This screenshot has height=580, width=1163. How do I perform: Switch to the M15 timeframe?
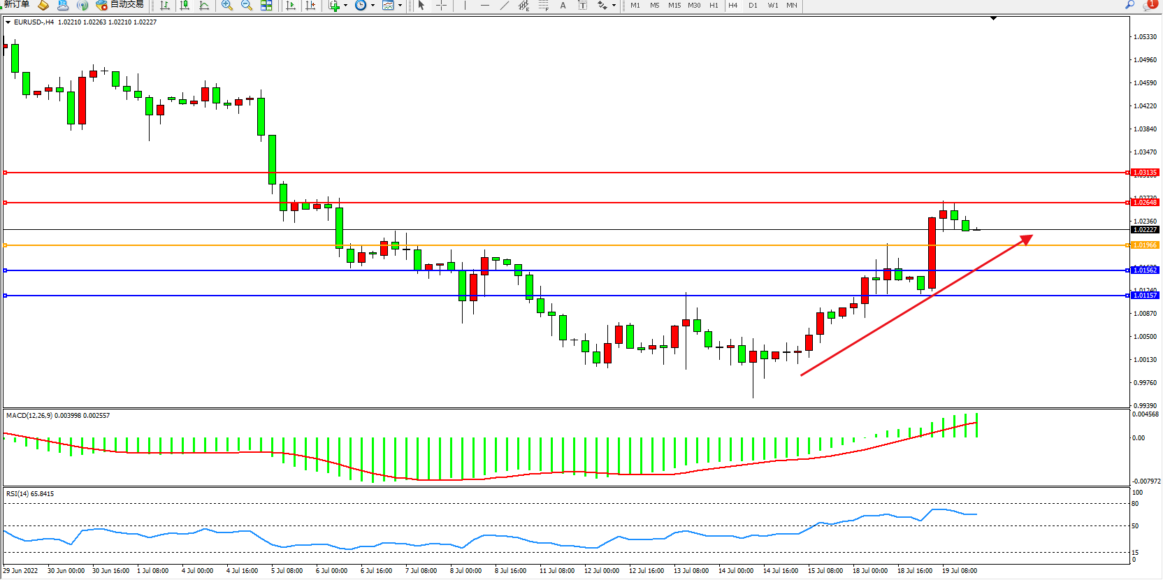[x=674, y=5]
